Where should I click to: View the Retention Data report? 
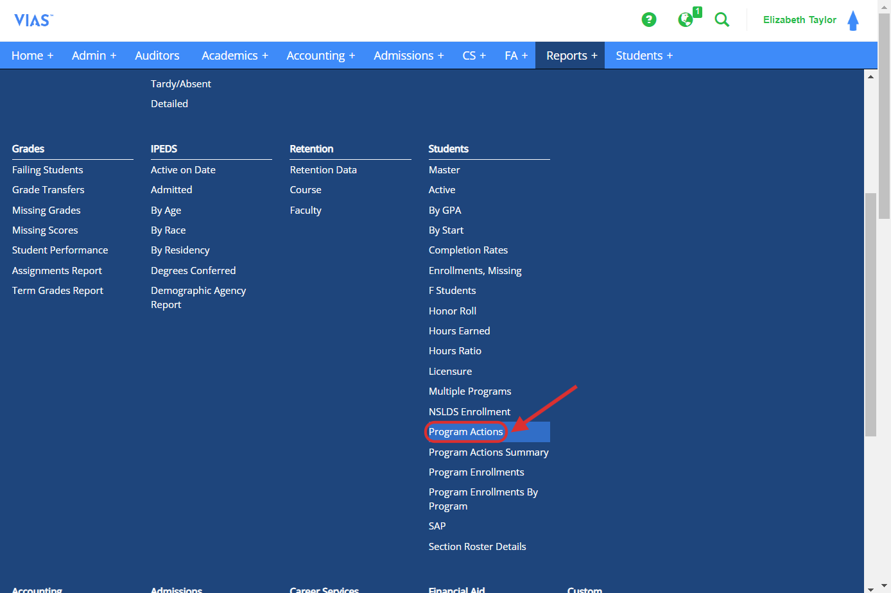323,169
